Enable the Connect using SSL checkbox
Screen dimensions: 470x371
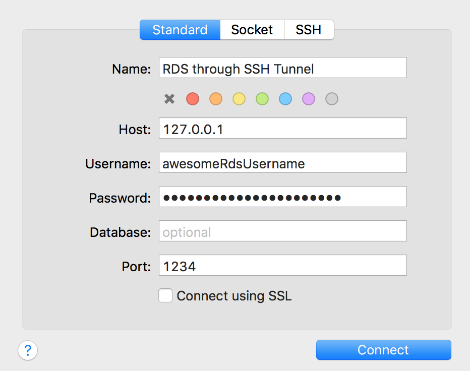pyautogui.click(x=165, y=295)
